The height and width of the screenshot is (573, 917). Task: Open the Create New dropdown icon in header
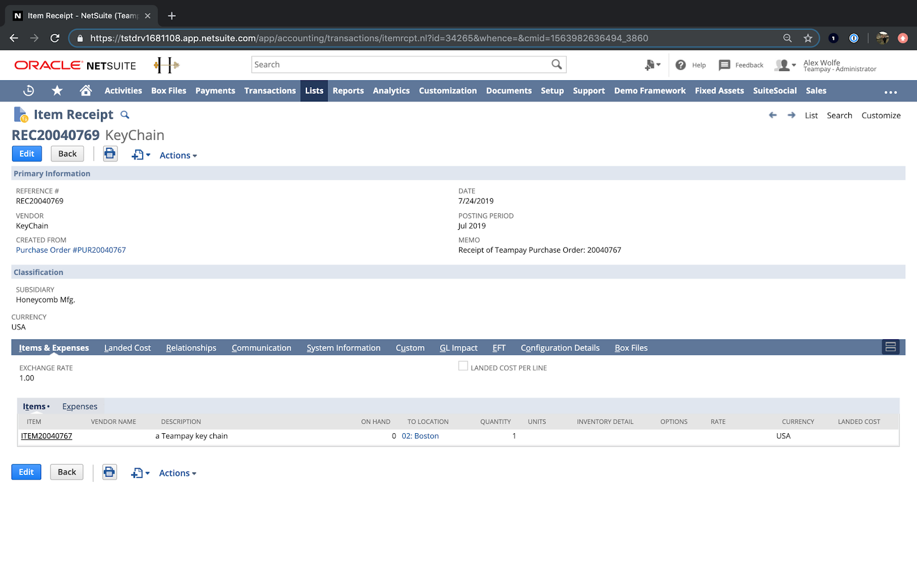652,65
